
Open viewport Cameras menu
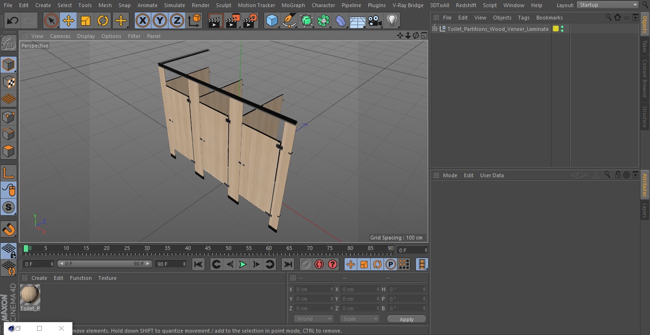pos(60,36)
